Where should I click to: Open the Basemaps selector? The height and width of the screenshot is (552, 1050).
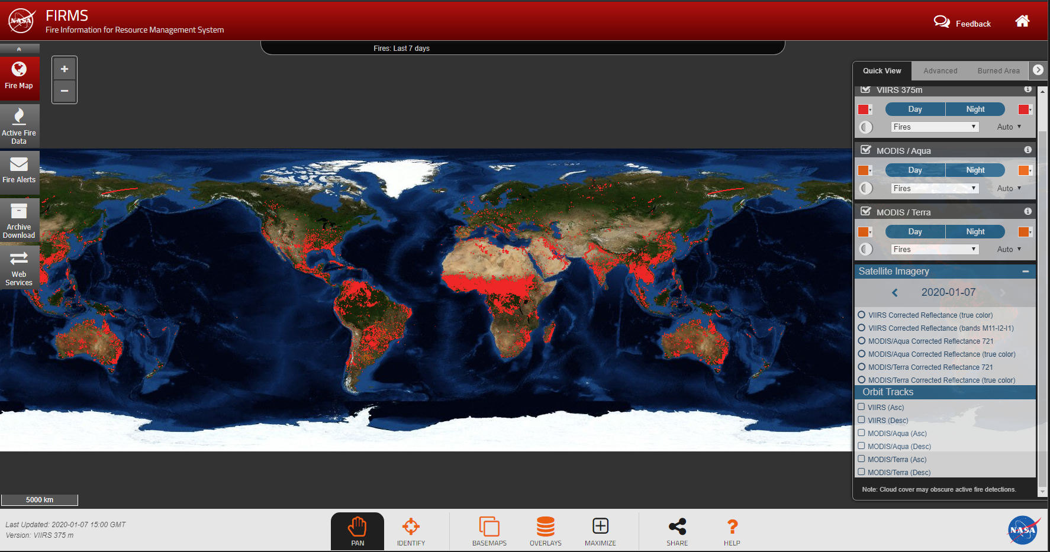pyautogui.click(x=489, y=531)
